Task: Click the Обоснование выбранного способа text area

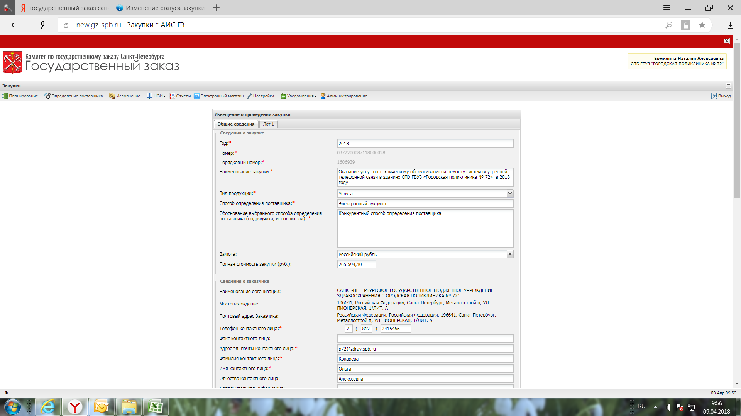Action: coord(425,228)
